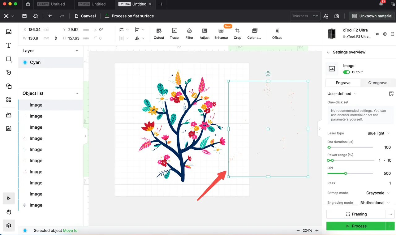Image resolution: width=396 pixels, height=235 pixels.
Task: Collapse the Object list section
Action: click(77, 93)
